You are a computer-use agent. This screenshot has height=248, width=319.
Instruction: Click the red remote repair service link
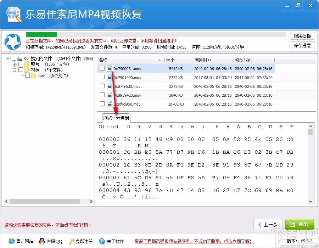[194, 241]
